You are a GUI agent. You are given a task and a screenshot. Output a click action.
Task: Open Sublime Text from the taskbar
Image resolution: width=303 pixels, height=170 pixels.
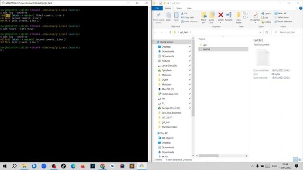coord(132,166)
